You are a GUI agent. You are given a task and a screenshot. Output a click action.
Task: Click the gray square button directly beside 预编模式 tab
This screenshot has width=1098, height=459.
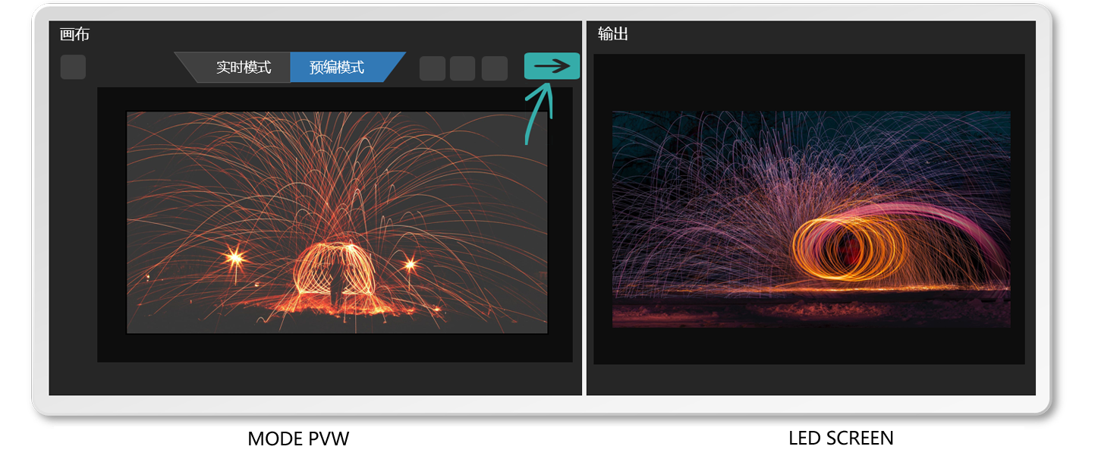(x=433, y=68)
